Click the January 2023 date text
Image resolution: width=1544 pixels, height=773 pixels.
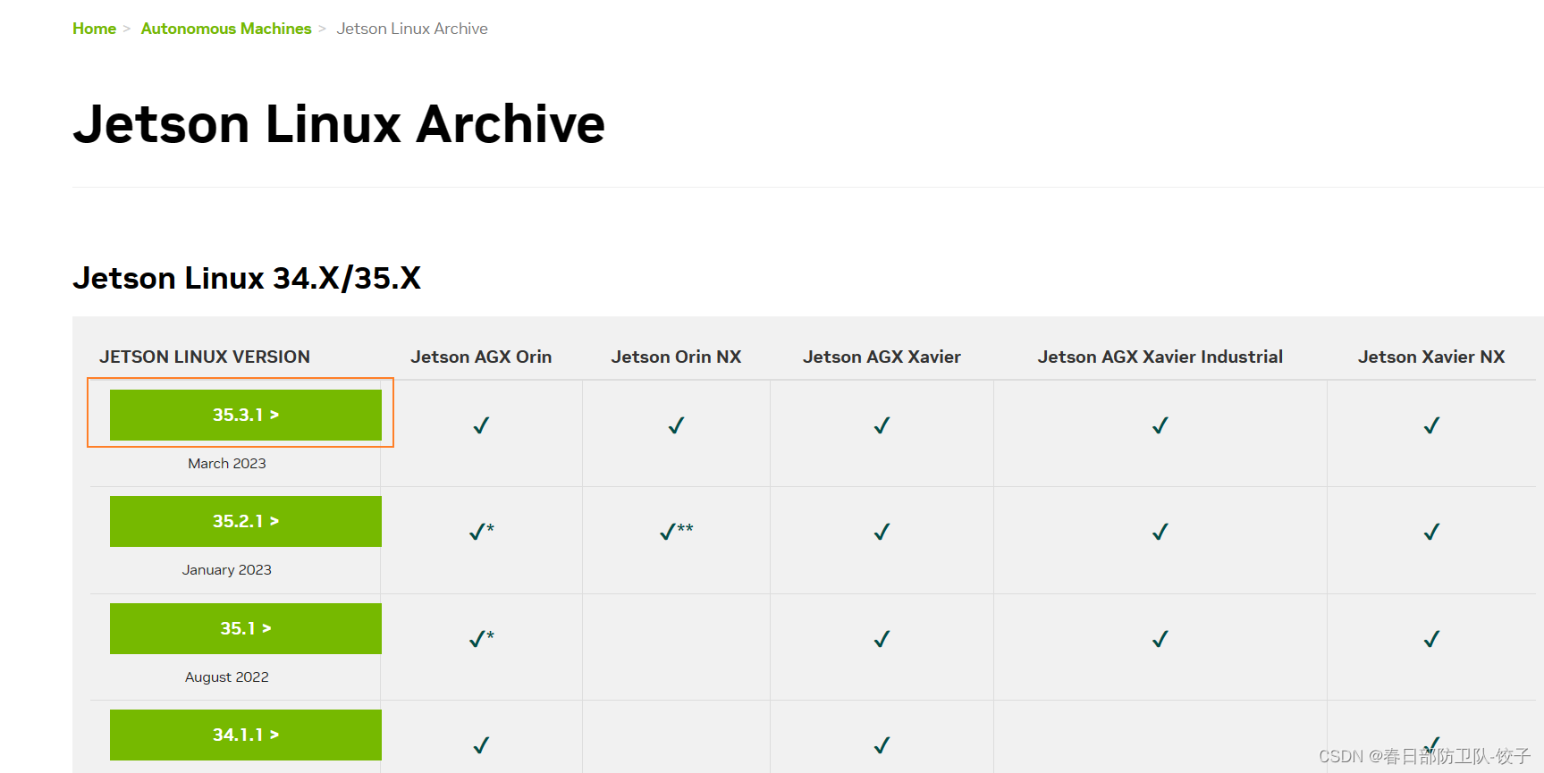coord(227,569)
